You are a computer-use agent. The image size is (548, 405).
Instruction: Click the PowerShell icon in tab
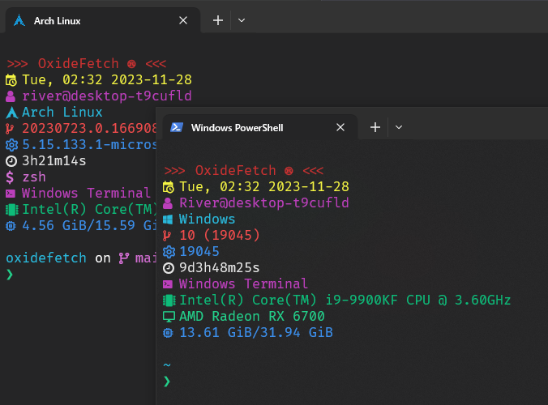coord(177,127)
